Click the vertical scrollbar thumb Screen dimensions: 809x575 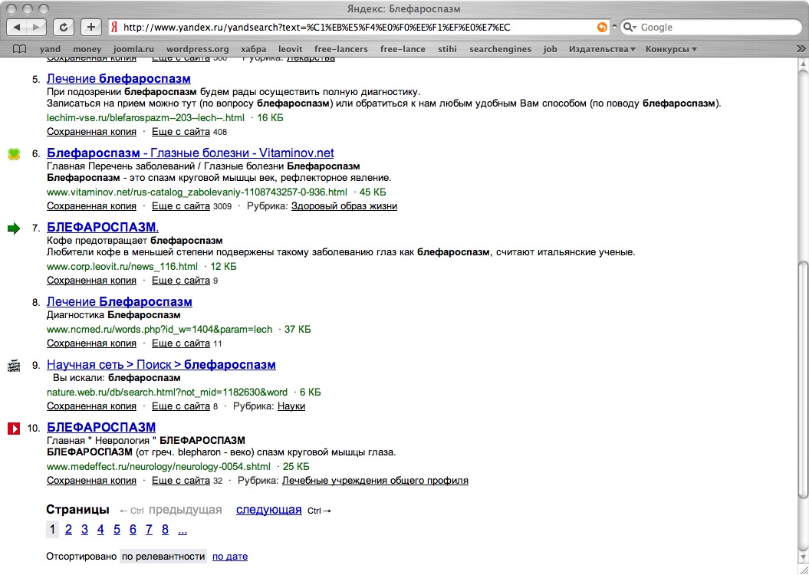tap(804, 380)
